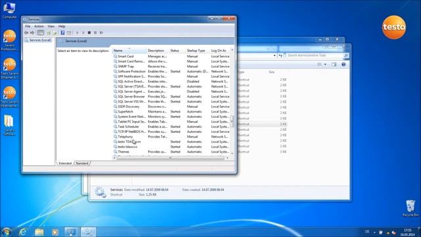The width and height of the screenshot is (421, 237).
Task: Select the Superfetch service
Action: (171, 111)
